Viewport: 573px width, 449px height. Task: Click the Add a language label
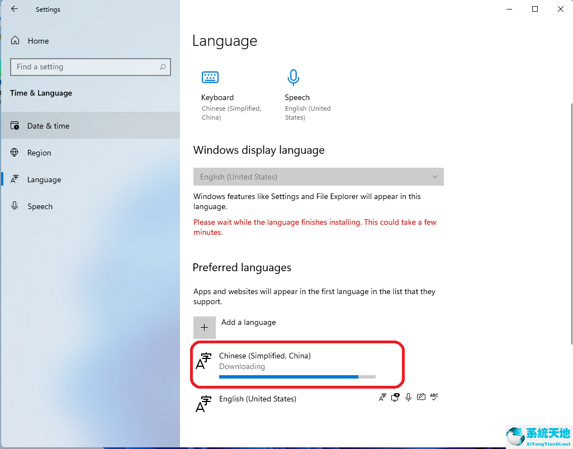tap(249, 322)
